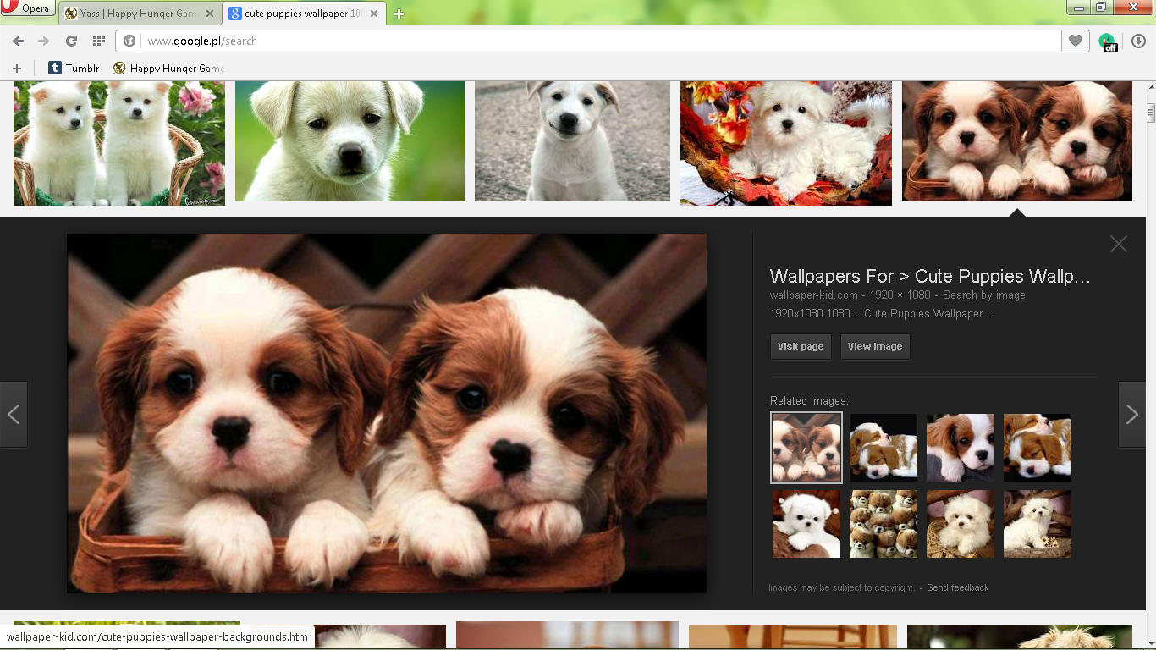Add bookmark with plus on bookmarks bar

[16, 68]
